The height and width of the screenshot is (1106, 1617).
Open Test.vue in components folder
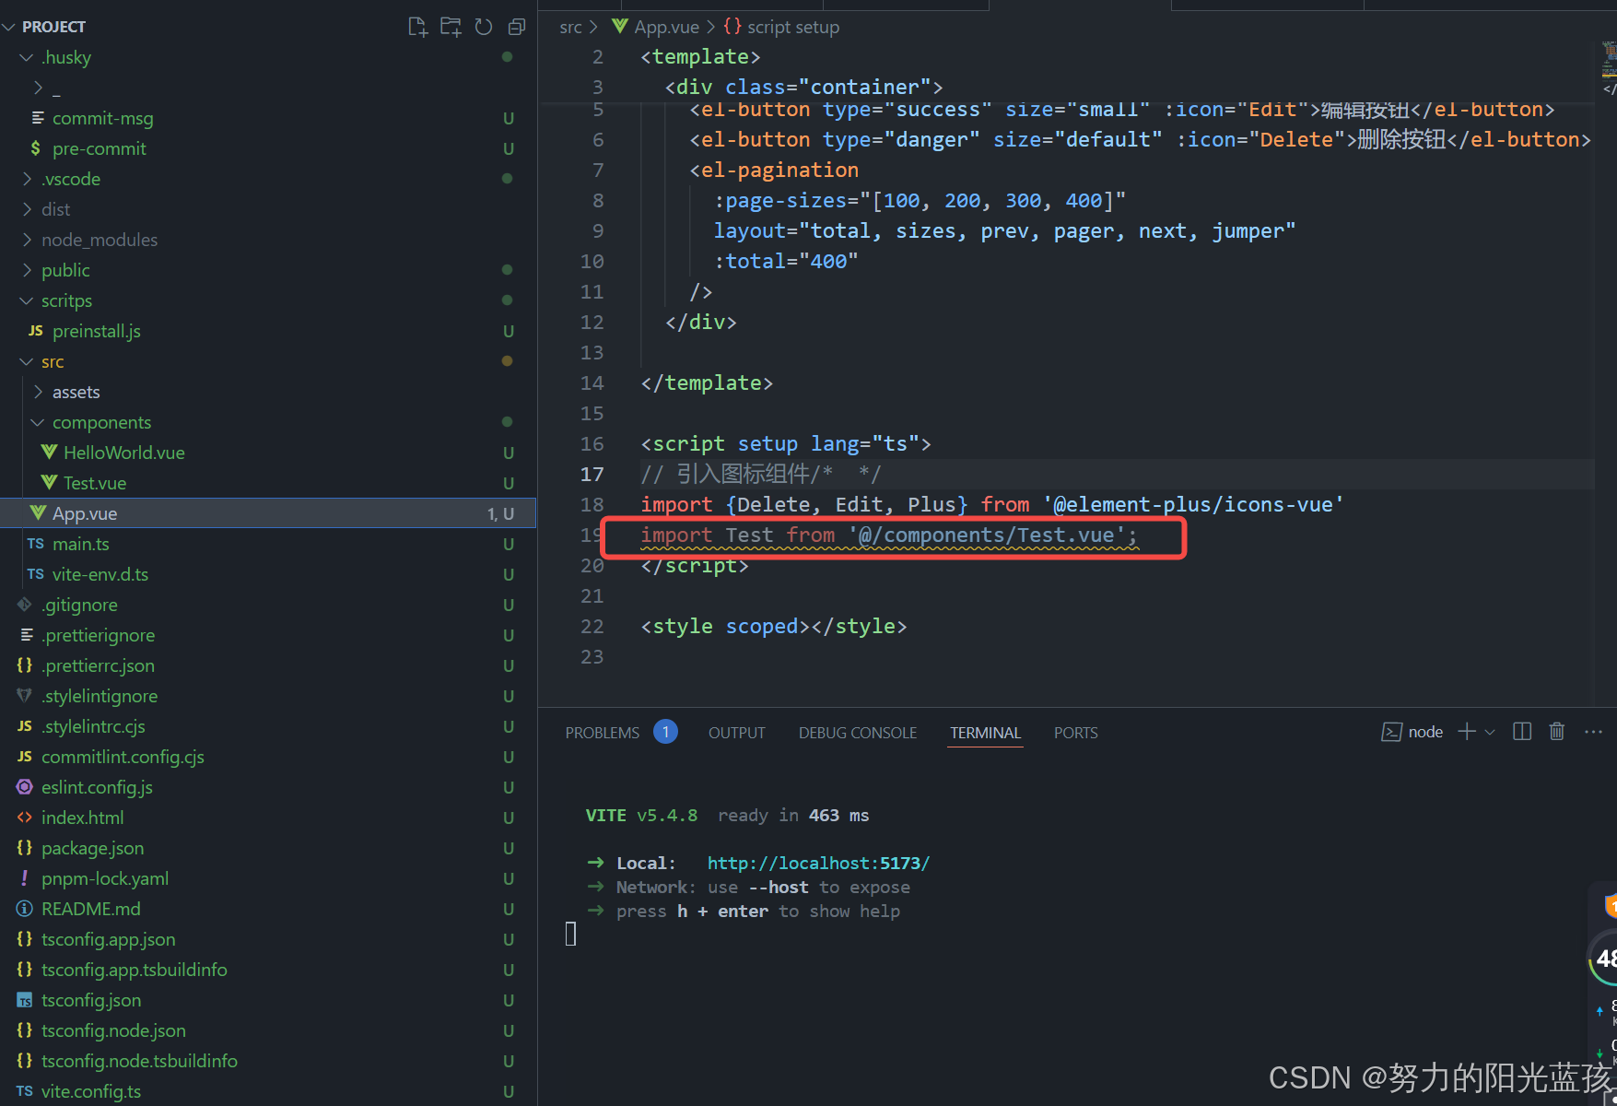point(94,483)
